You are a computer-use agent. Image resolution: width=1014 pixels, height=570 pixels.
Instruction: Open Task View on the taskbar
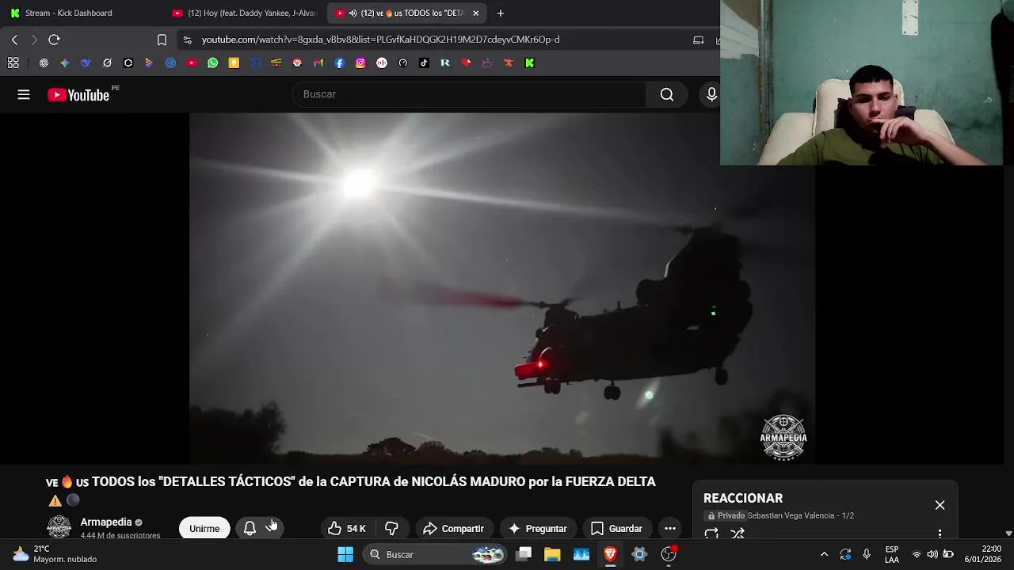tap(524, 554)
